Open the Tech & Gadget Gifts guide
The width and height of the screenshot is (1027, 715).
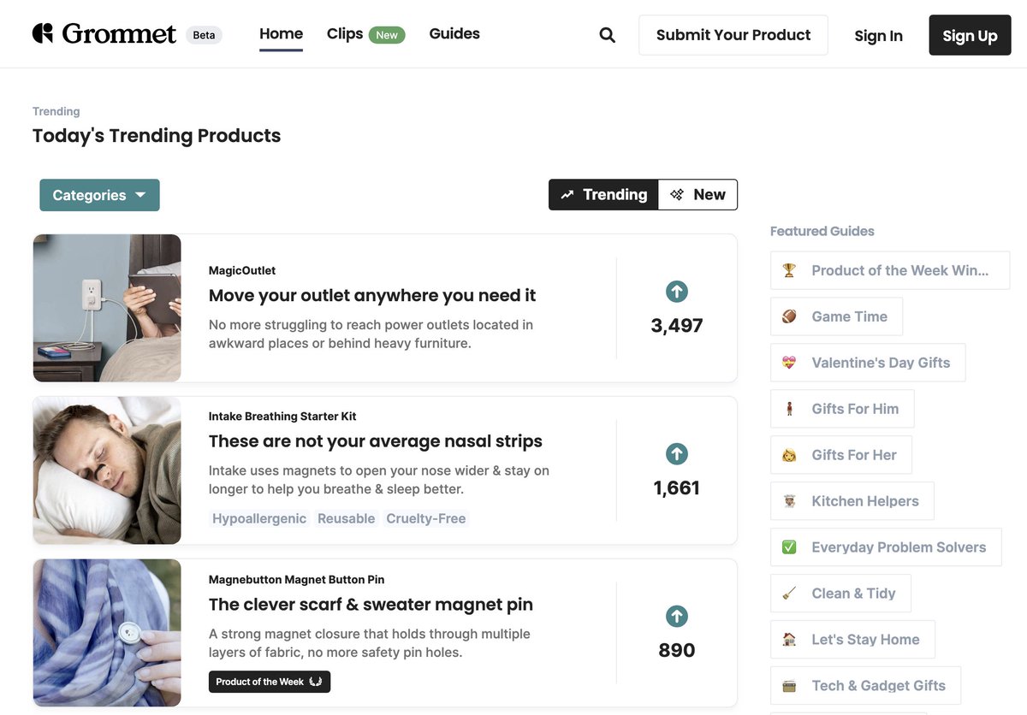pyautogui.click(x=865, y=686)
